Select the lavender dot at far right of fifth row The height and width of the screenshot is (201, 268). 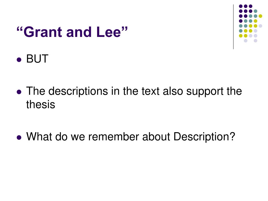[260, 26]
